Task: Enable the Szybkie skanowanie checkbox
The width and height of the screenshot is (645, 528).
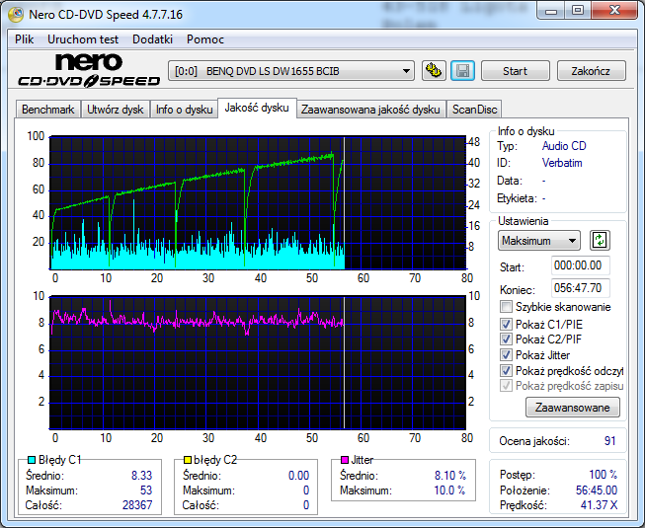Action: (x=506, y=307)
